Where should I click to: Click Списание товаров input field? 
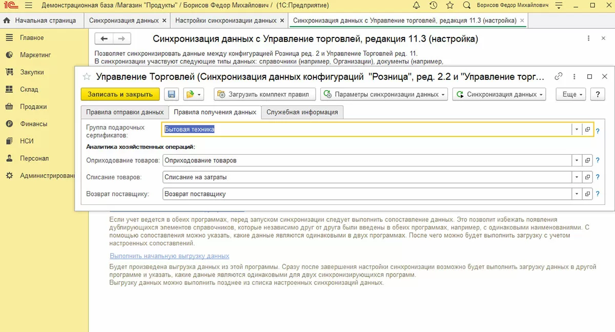pyautogui.click(x=367, y=177)
